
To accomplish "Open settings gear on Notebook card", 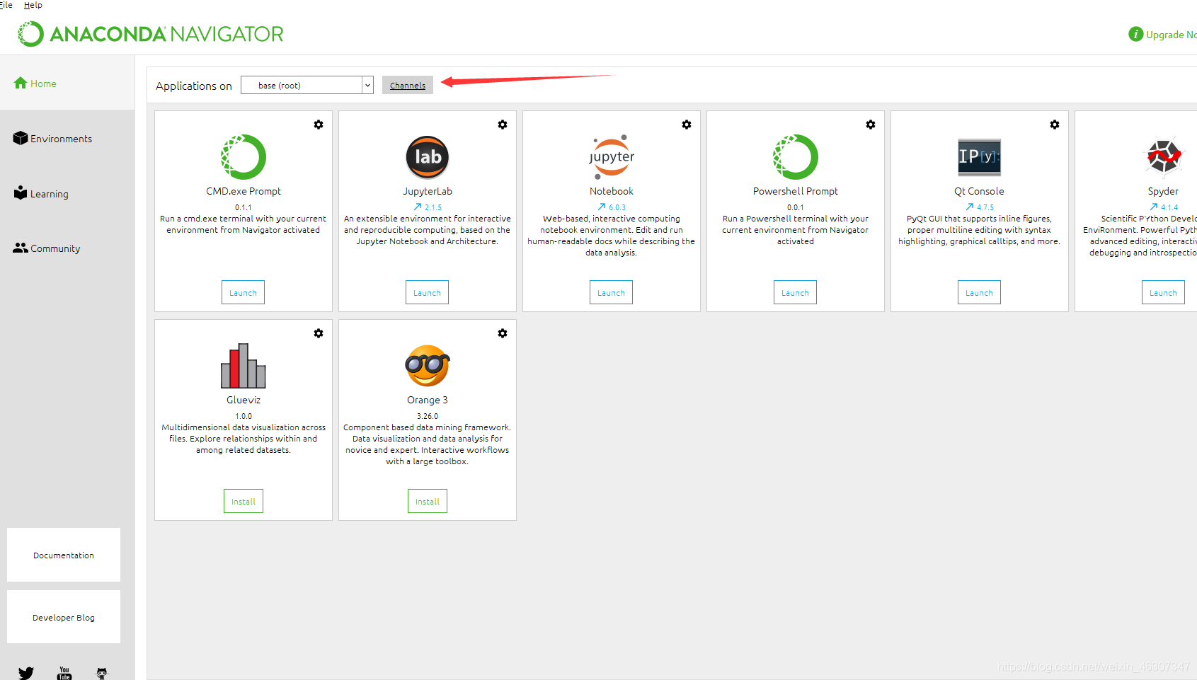I will (687, 125).
